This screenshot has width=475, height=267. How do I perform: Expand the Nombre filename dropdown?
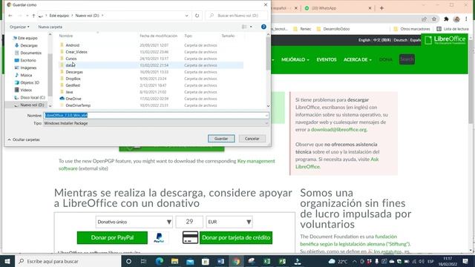tap(266, 116)
